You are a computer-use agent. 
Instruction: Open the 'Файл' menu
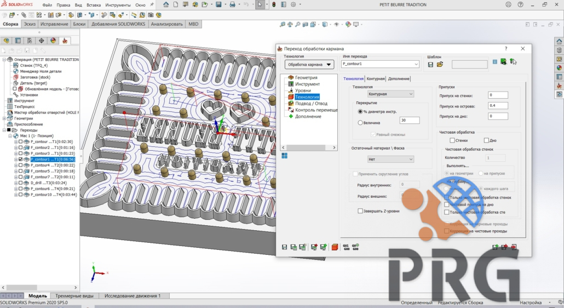(x=47, y=5)
